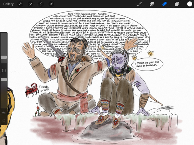Open the Adjustments magic wand menu

(x=31, y=4)
